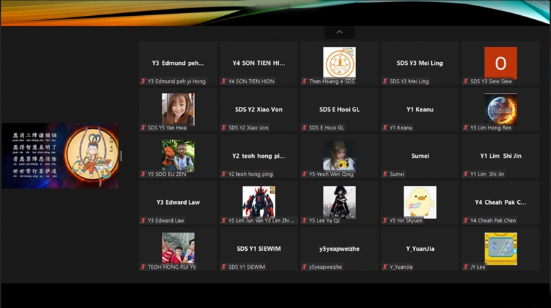551x308 pixels.
Task: Collapse the gallery using the top chevron arrow
Action: pyautogui.click(x=339, y=32)
